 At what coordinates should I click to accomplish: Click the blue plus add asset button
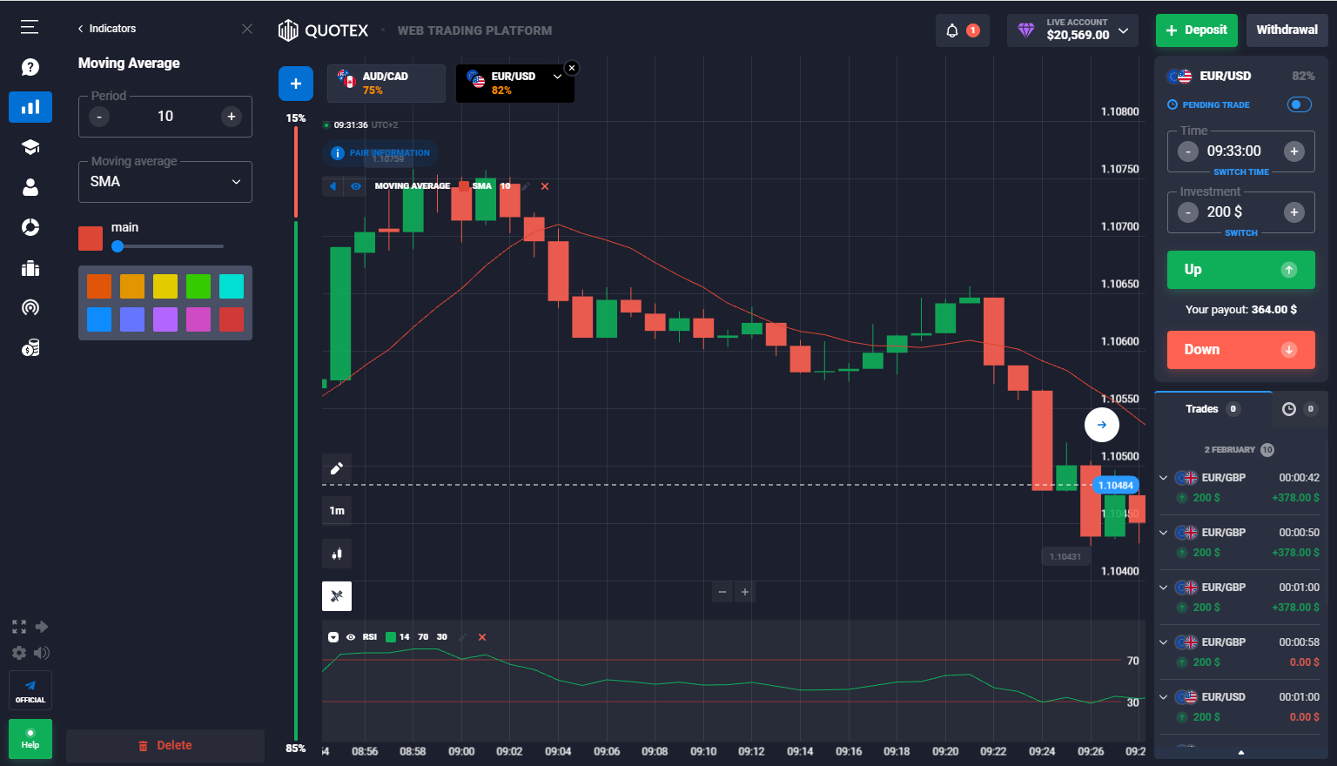[296, 84]
